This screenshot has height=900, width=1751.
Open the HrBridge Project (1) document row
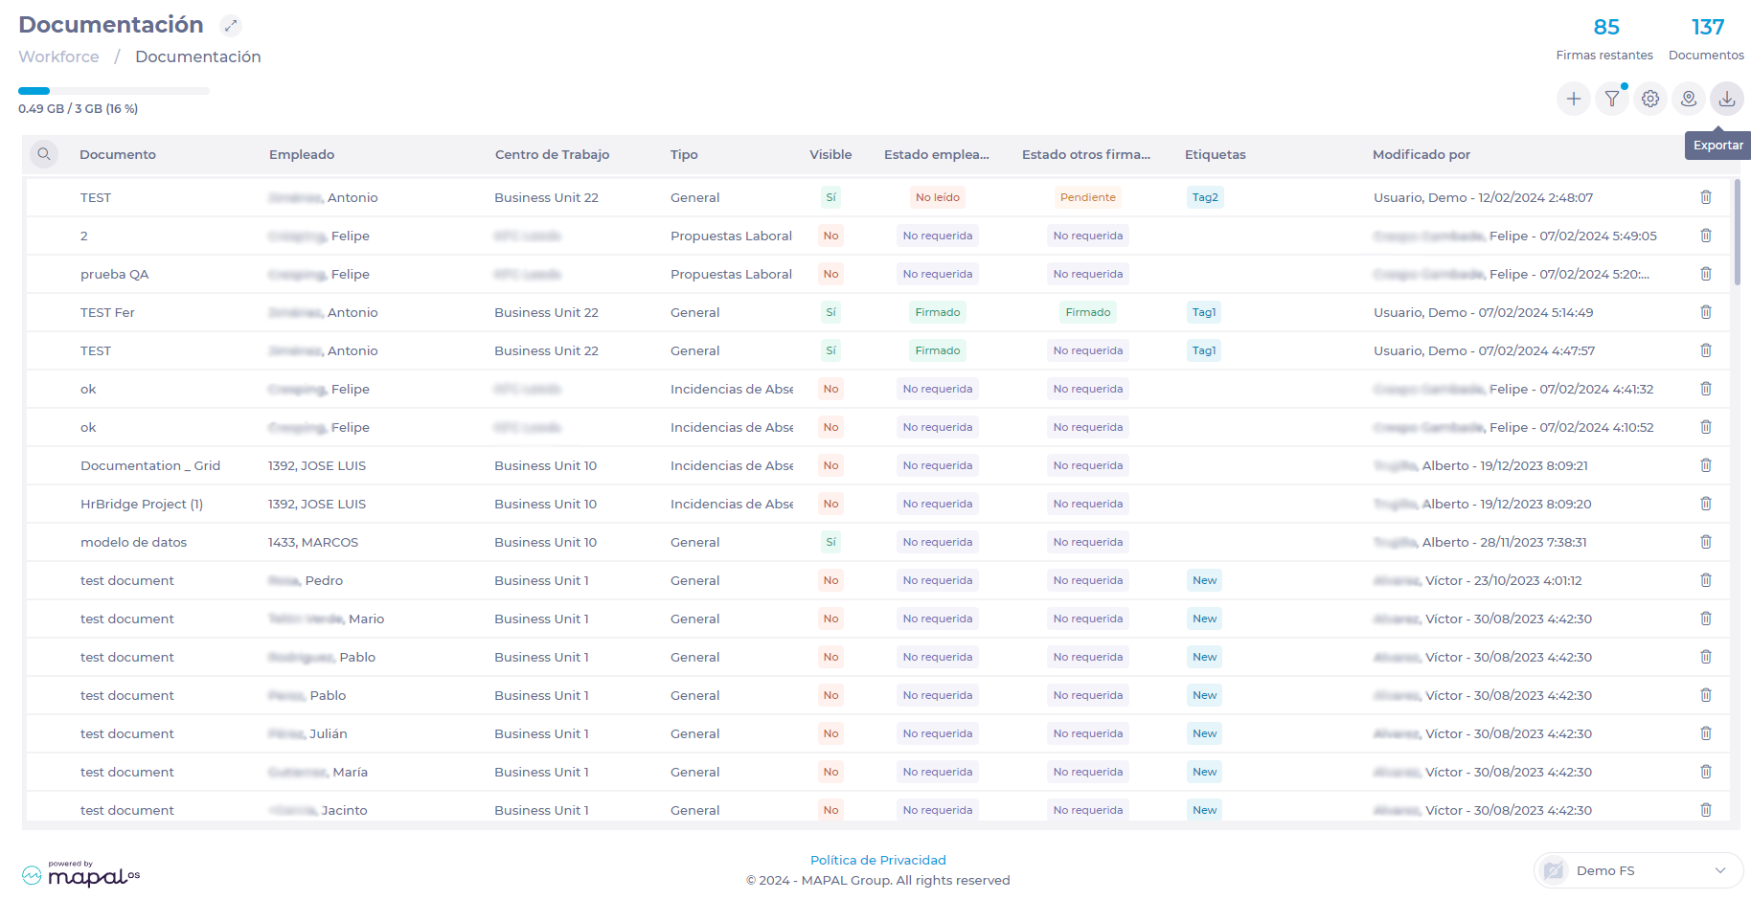click(x=142, y=504)
